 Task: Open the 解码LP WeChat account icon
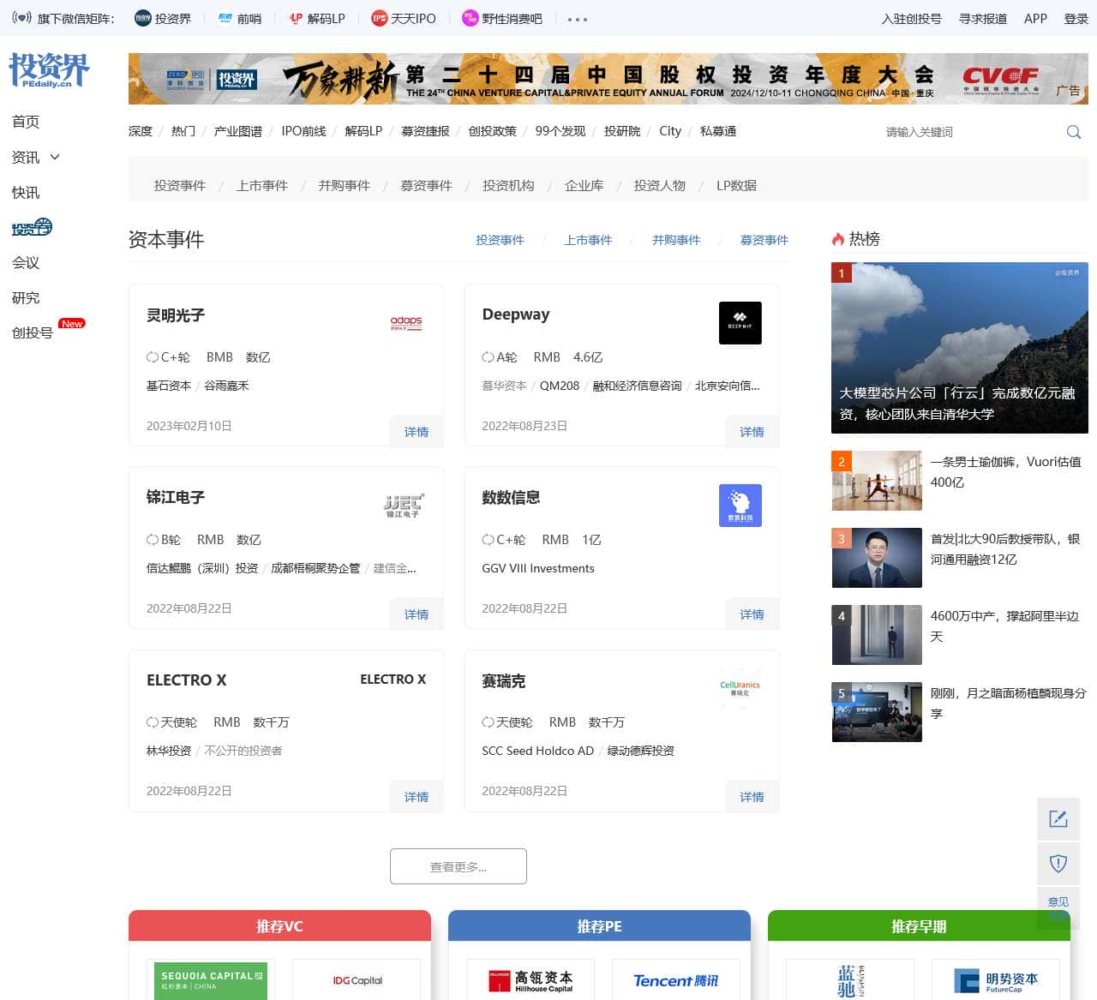tap(296, 18)
